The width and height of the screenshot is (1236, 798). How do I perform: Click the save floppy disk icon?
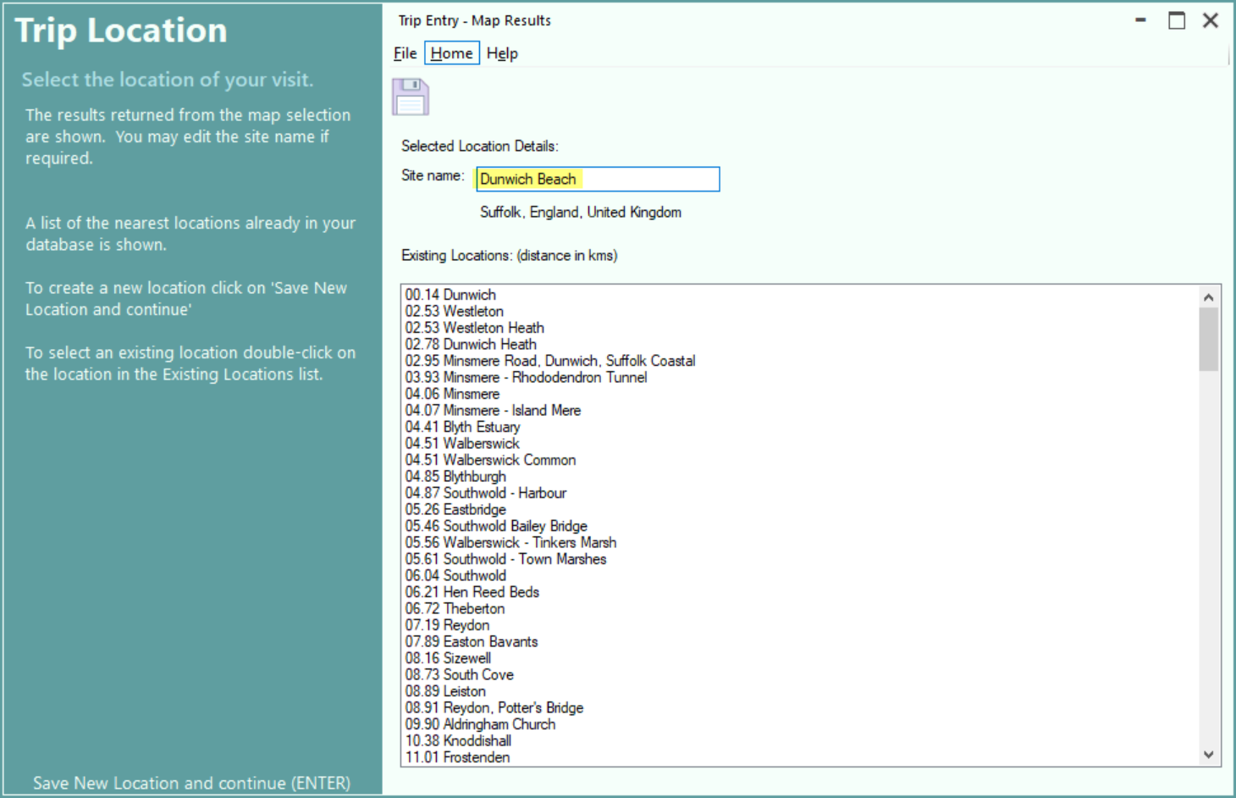tap(411, 97)
